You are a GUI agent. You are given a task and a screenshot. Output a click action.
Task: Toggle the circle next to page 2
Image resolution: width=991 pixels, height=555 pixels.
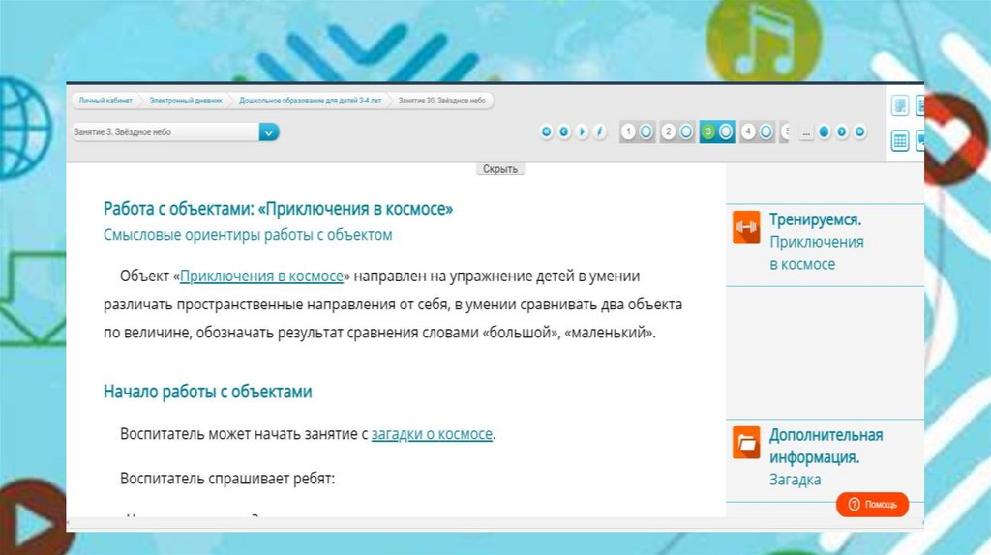(x=686, y=132)
